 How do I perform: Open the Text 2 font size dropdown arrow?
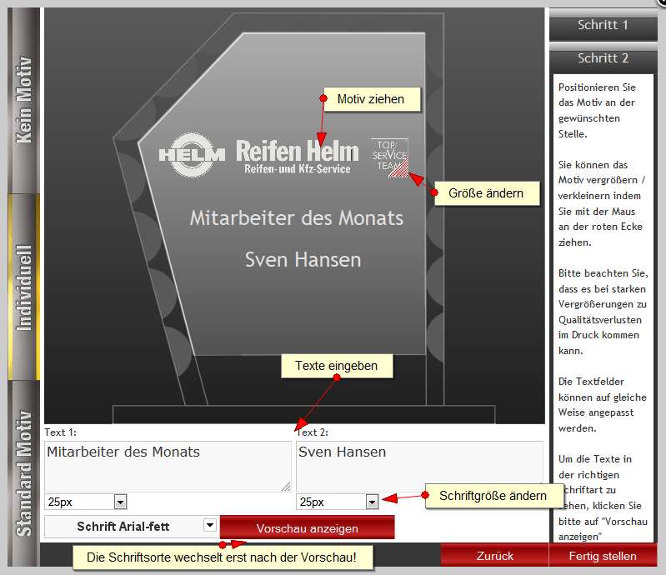tap(372, 502)
